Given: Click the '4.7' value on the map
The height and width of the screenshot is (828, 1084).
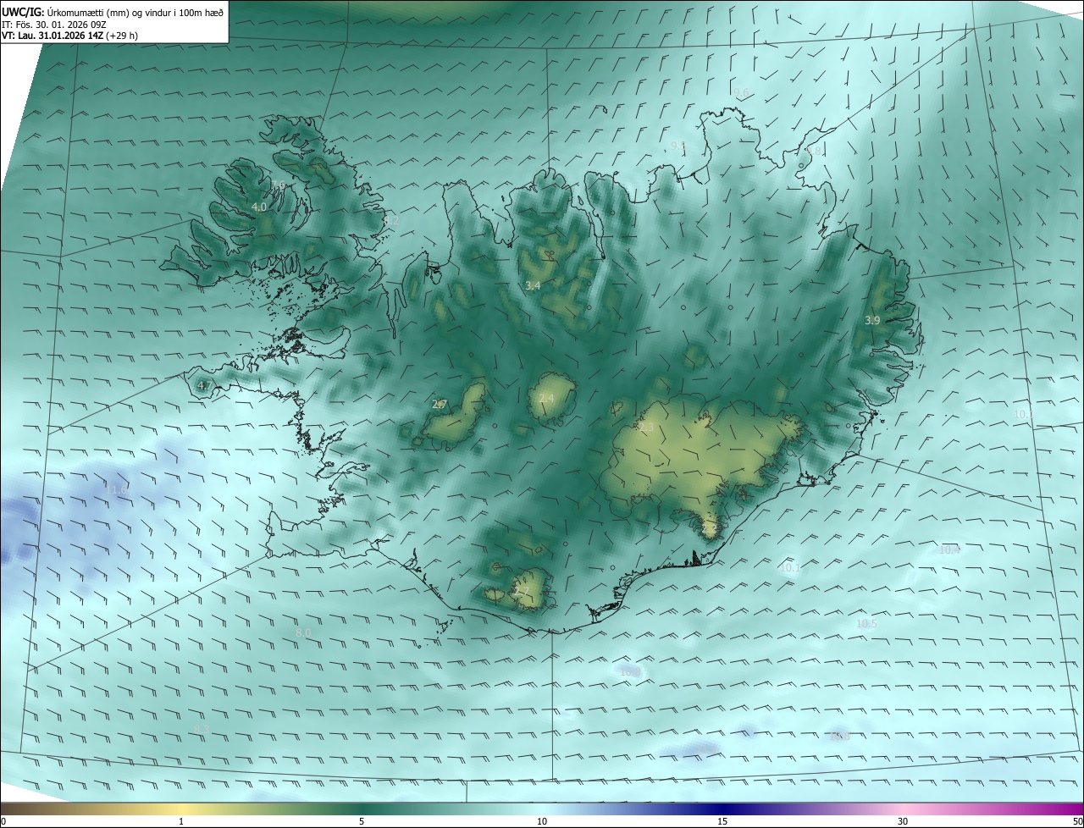Looking at the screenshot, I should coord(204,386).
